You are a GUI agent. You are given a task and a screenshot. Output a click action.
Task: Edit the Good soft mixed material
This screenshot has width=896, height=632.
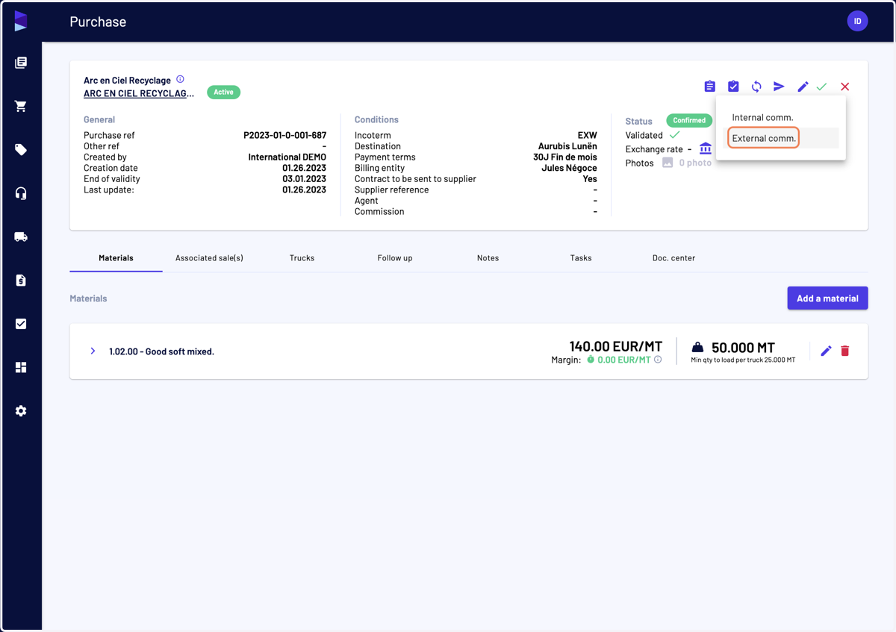826,351
